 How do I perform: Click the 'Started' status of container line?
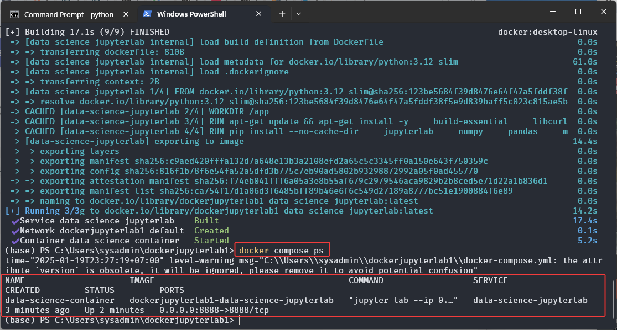click(x=212, y=240)
